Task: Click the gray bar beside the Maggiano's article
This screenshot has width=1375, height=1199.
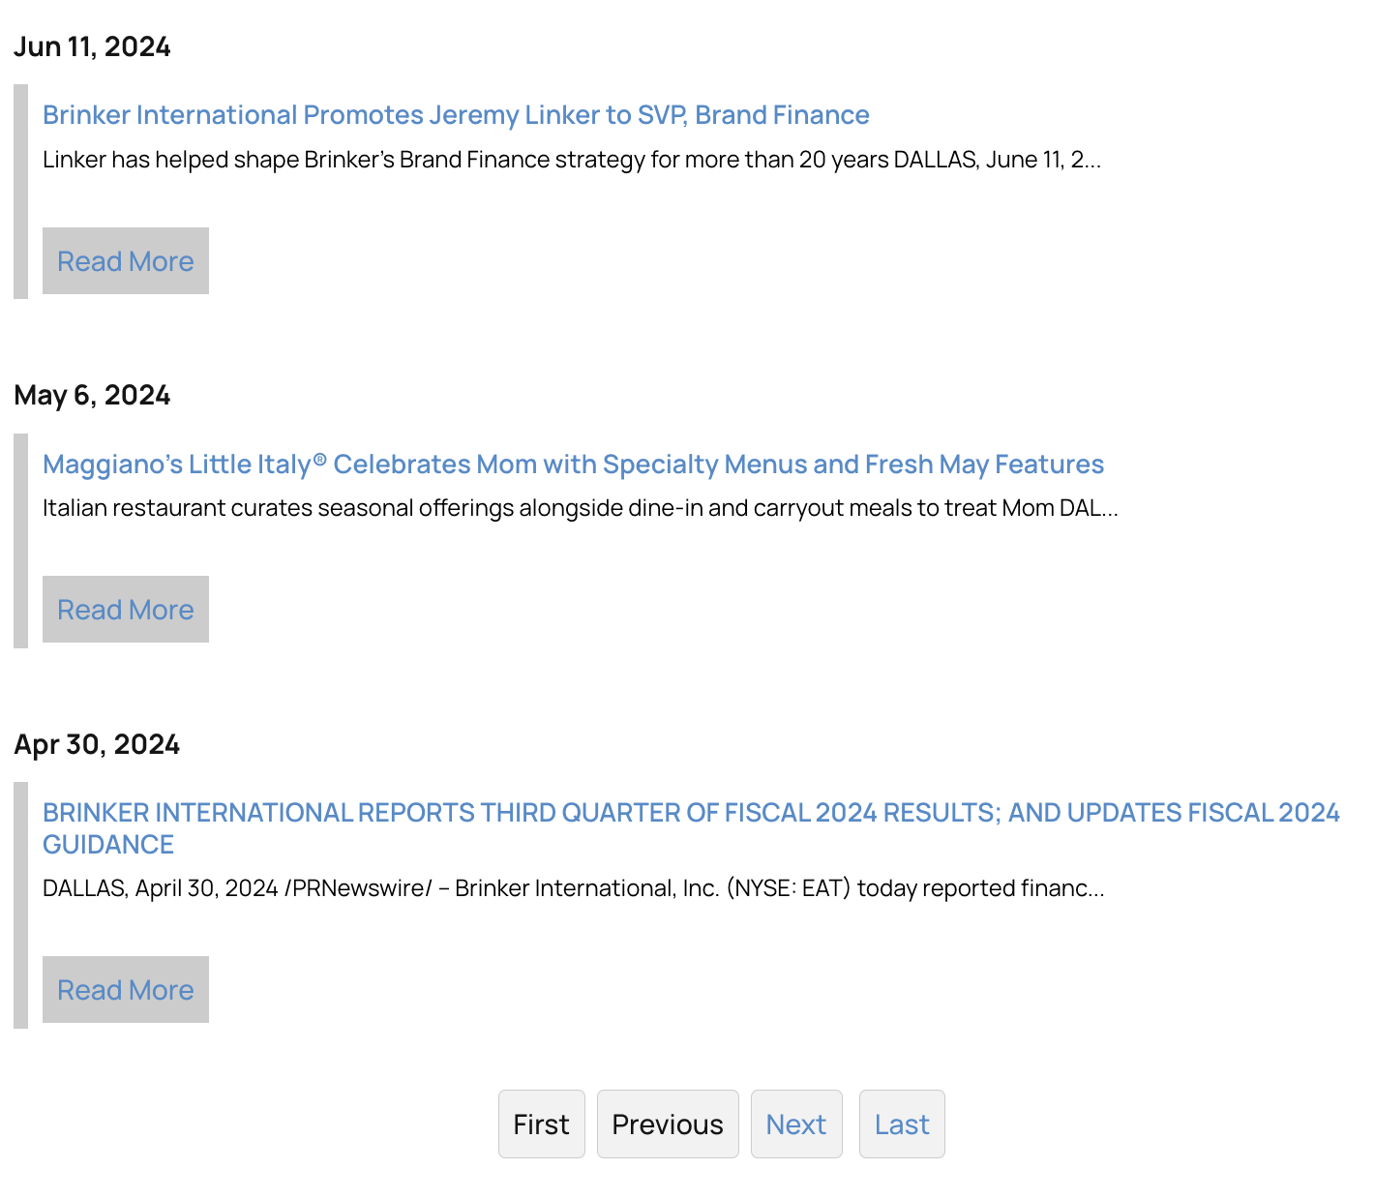Action: coord(20,540)
